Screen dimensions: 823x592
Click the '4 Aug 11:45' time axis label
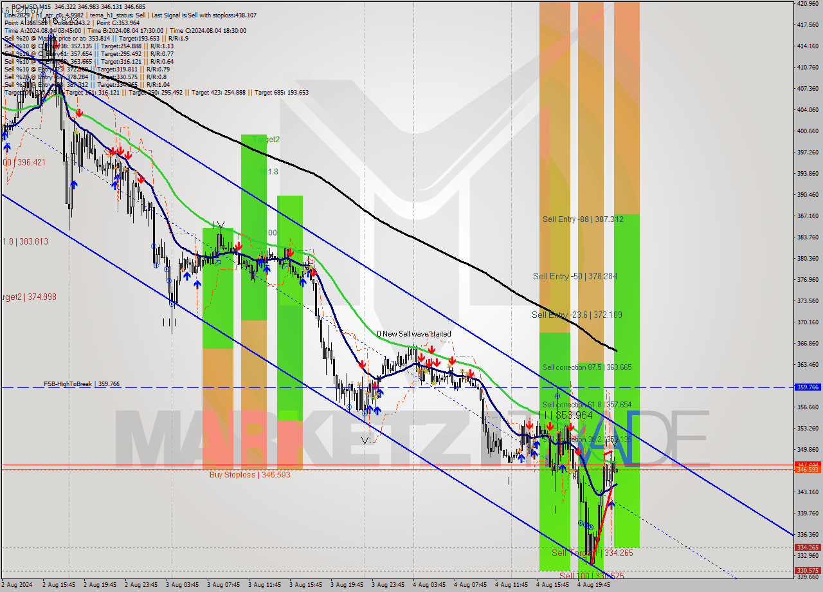tap(511, 585)
